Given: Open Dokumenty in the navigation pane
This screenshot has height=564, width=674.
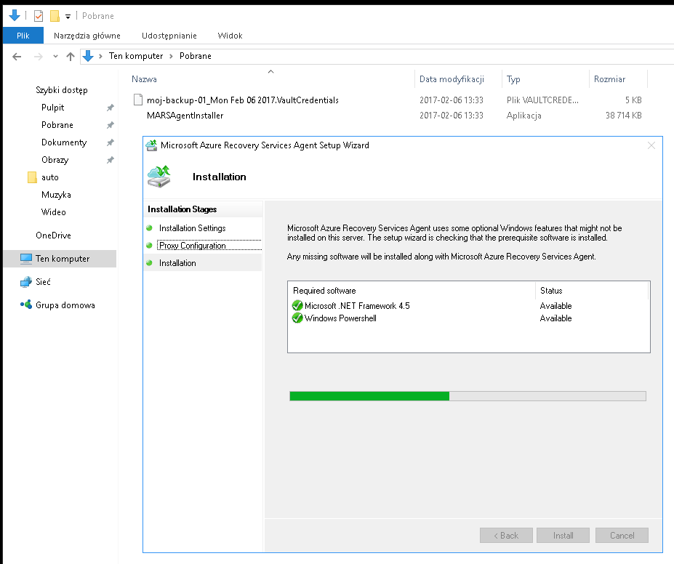Looking at the screenshot, I should pyautogui.click(x=63, y=142).
